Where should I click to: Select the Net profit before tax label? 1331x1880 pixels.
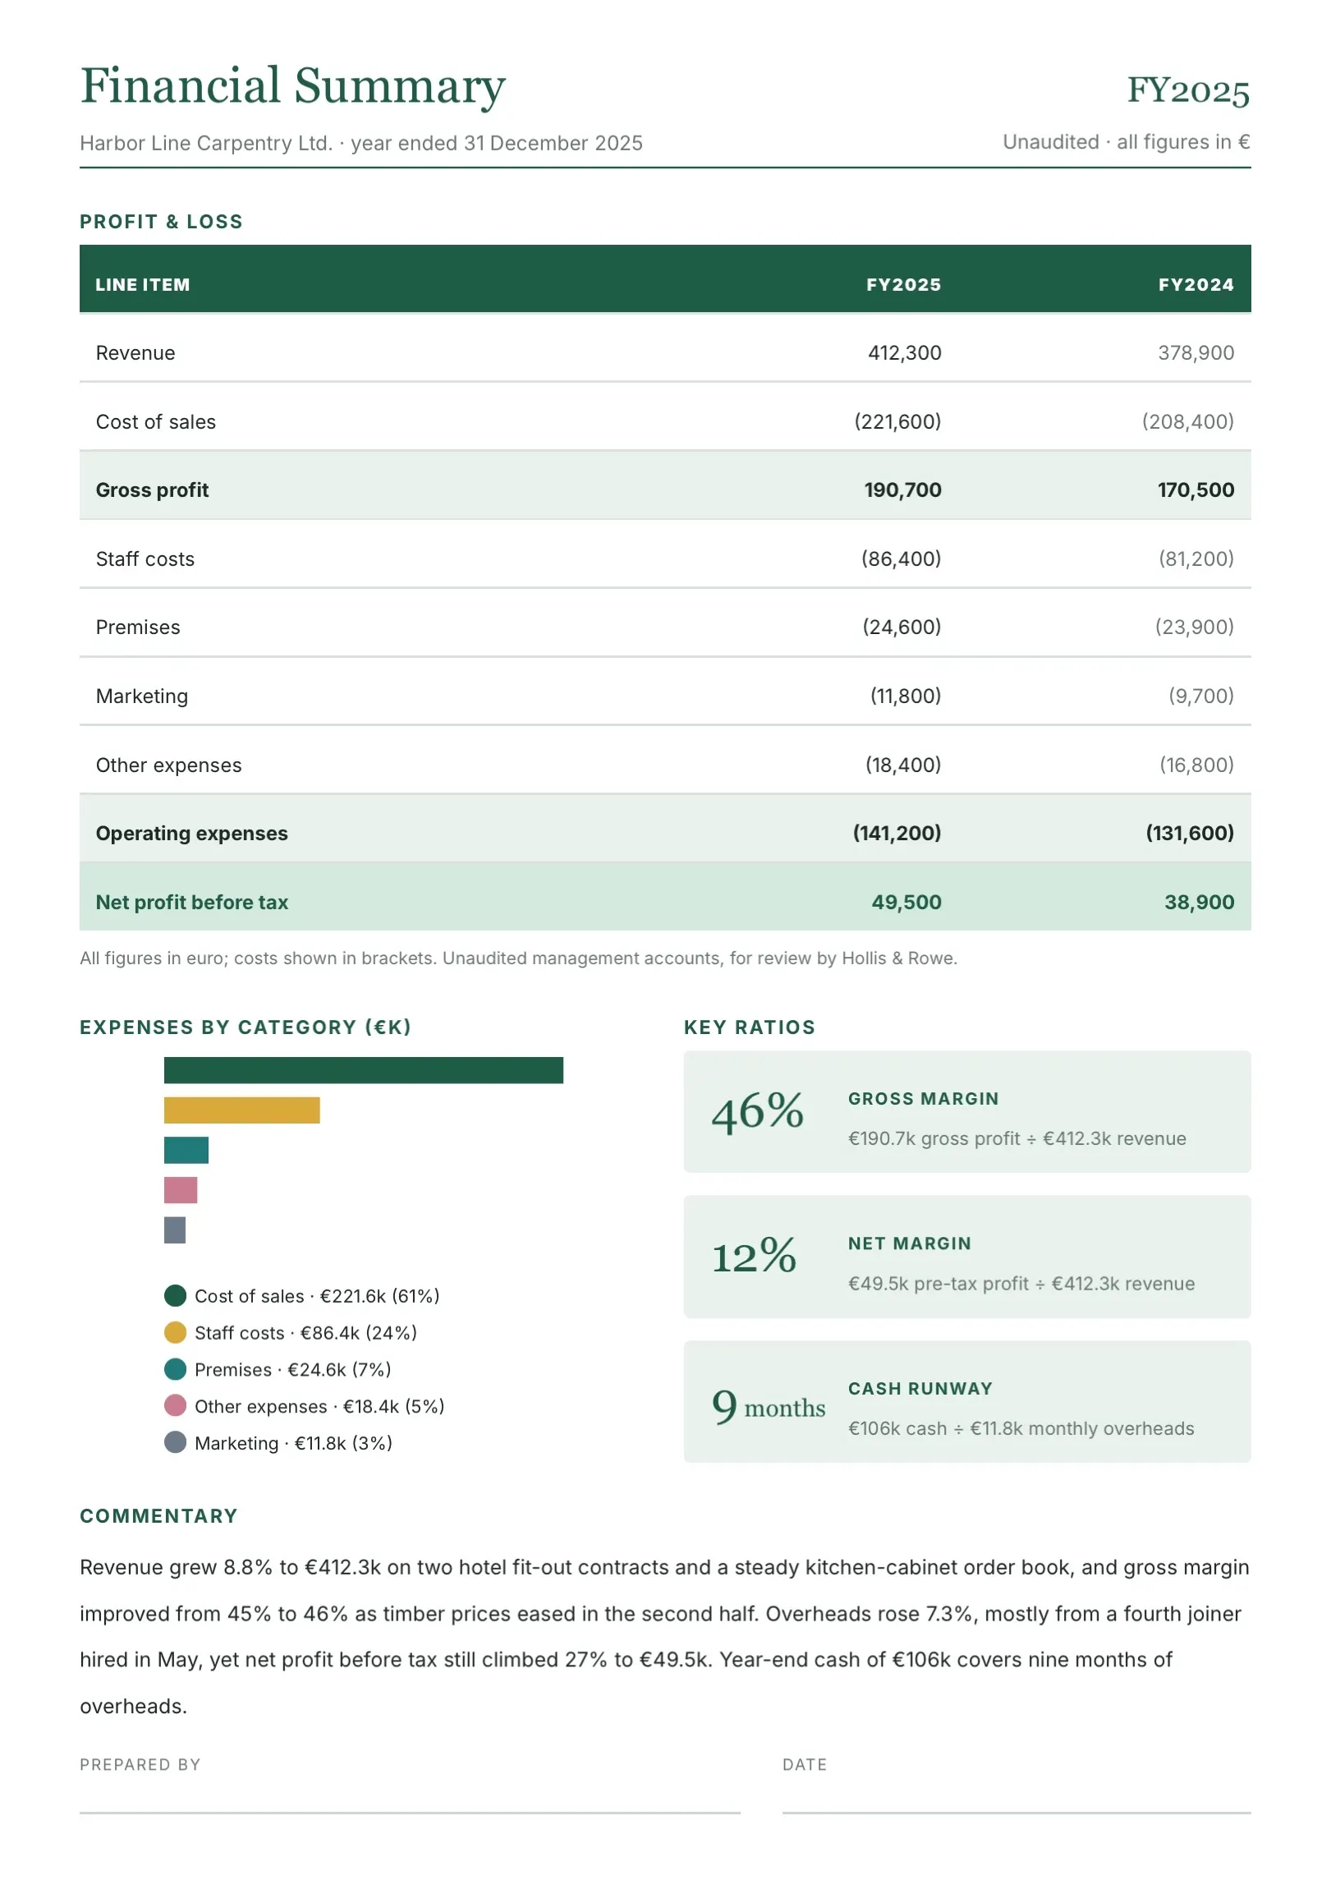click(x=192, y=903)
